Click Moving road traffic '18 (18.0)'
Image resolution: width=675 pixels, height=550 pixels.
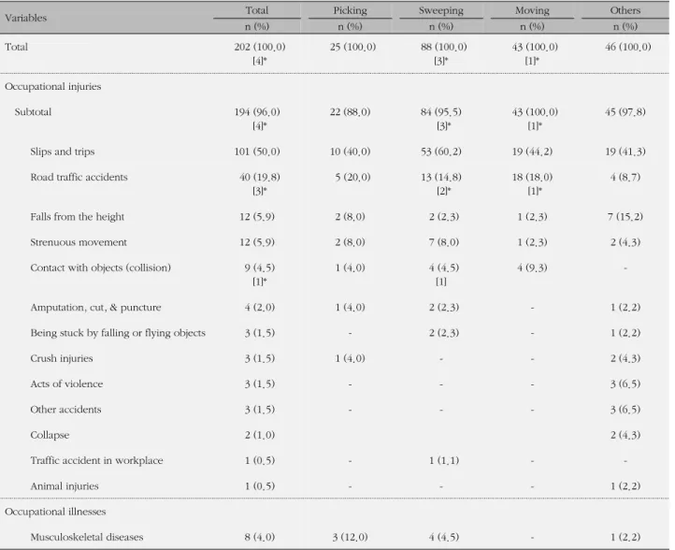[532, 177]
